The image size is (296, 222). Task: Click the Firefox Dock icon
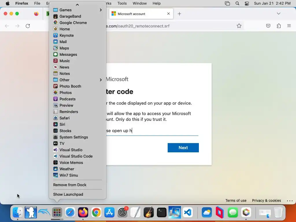83,212
